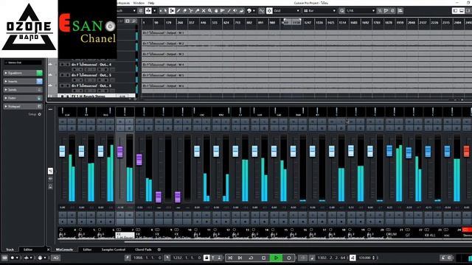This screenshot has width=472, height=265.
Task: Switch to the MixConsole tab
Action: pyautogui.click(x=64, y=250)
